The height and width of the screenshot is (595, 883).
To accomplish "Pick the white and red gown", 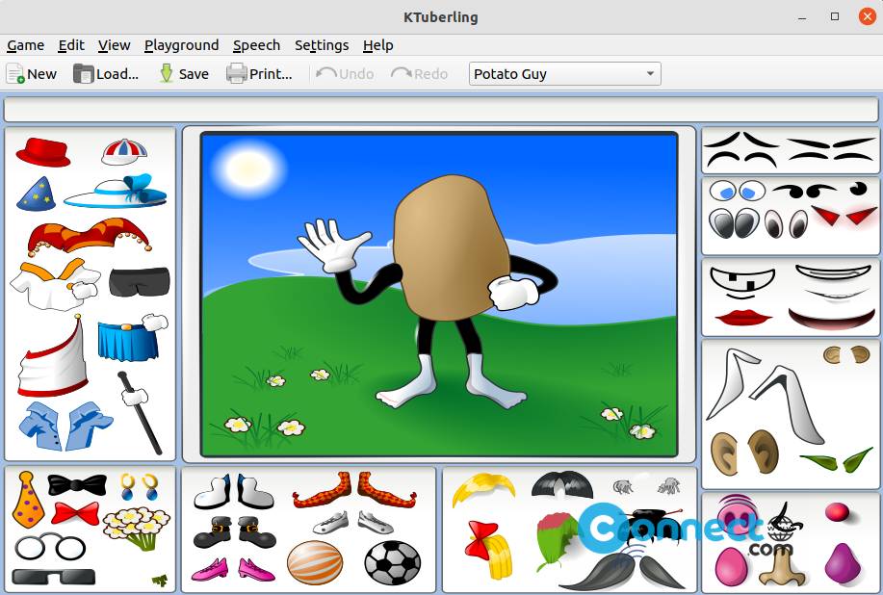I will click(54, 356).
